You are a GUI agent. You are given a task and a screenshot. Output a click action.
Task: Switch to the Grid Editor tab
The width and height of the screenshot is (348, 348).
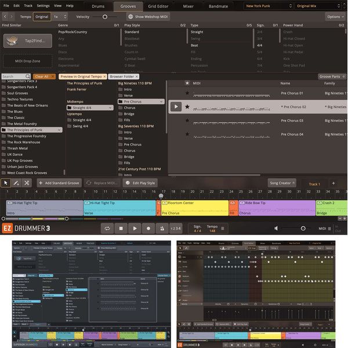(158, 6)
